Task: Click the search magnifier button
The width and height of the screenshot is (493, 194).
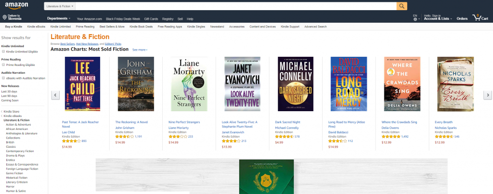Action: (402, 6)
